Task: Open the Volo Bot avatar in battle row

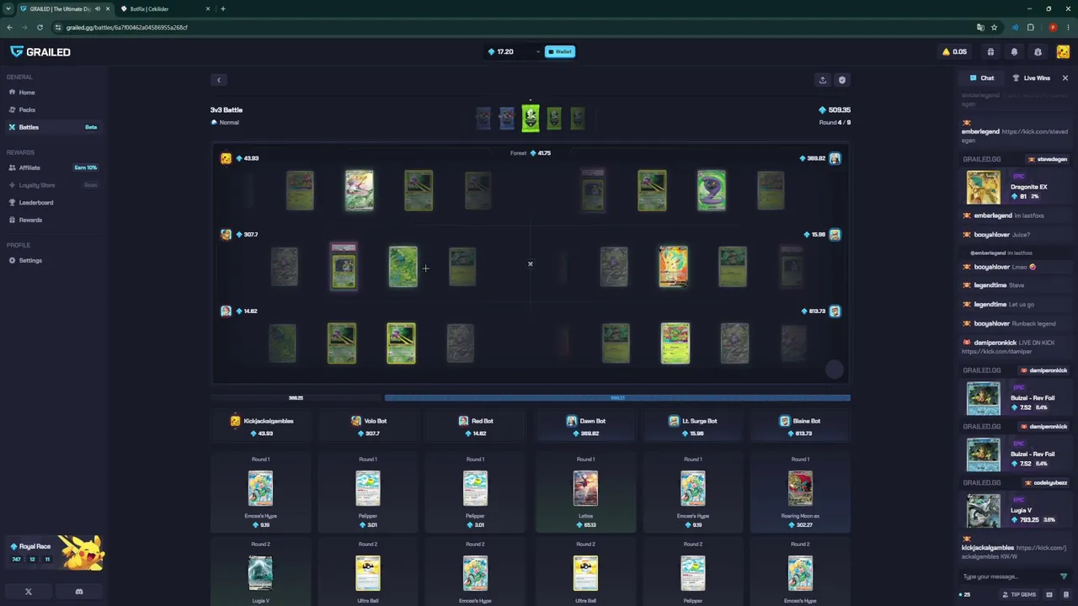Action: click(226, 235)
